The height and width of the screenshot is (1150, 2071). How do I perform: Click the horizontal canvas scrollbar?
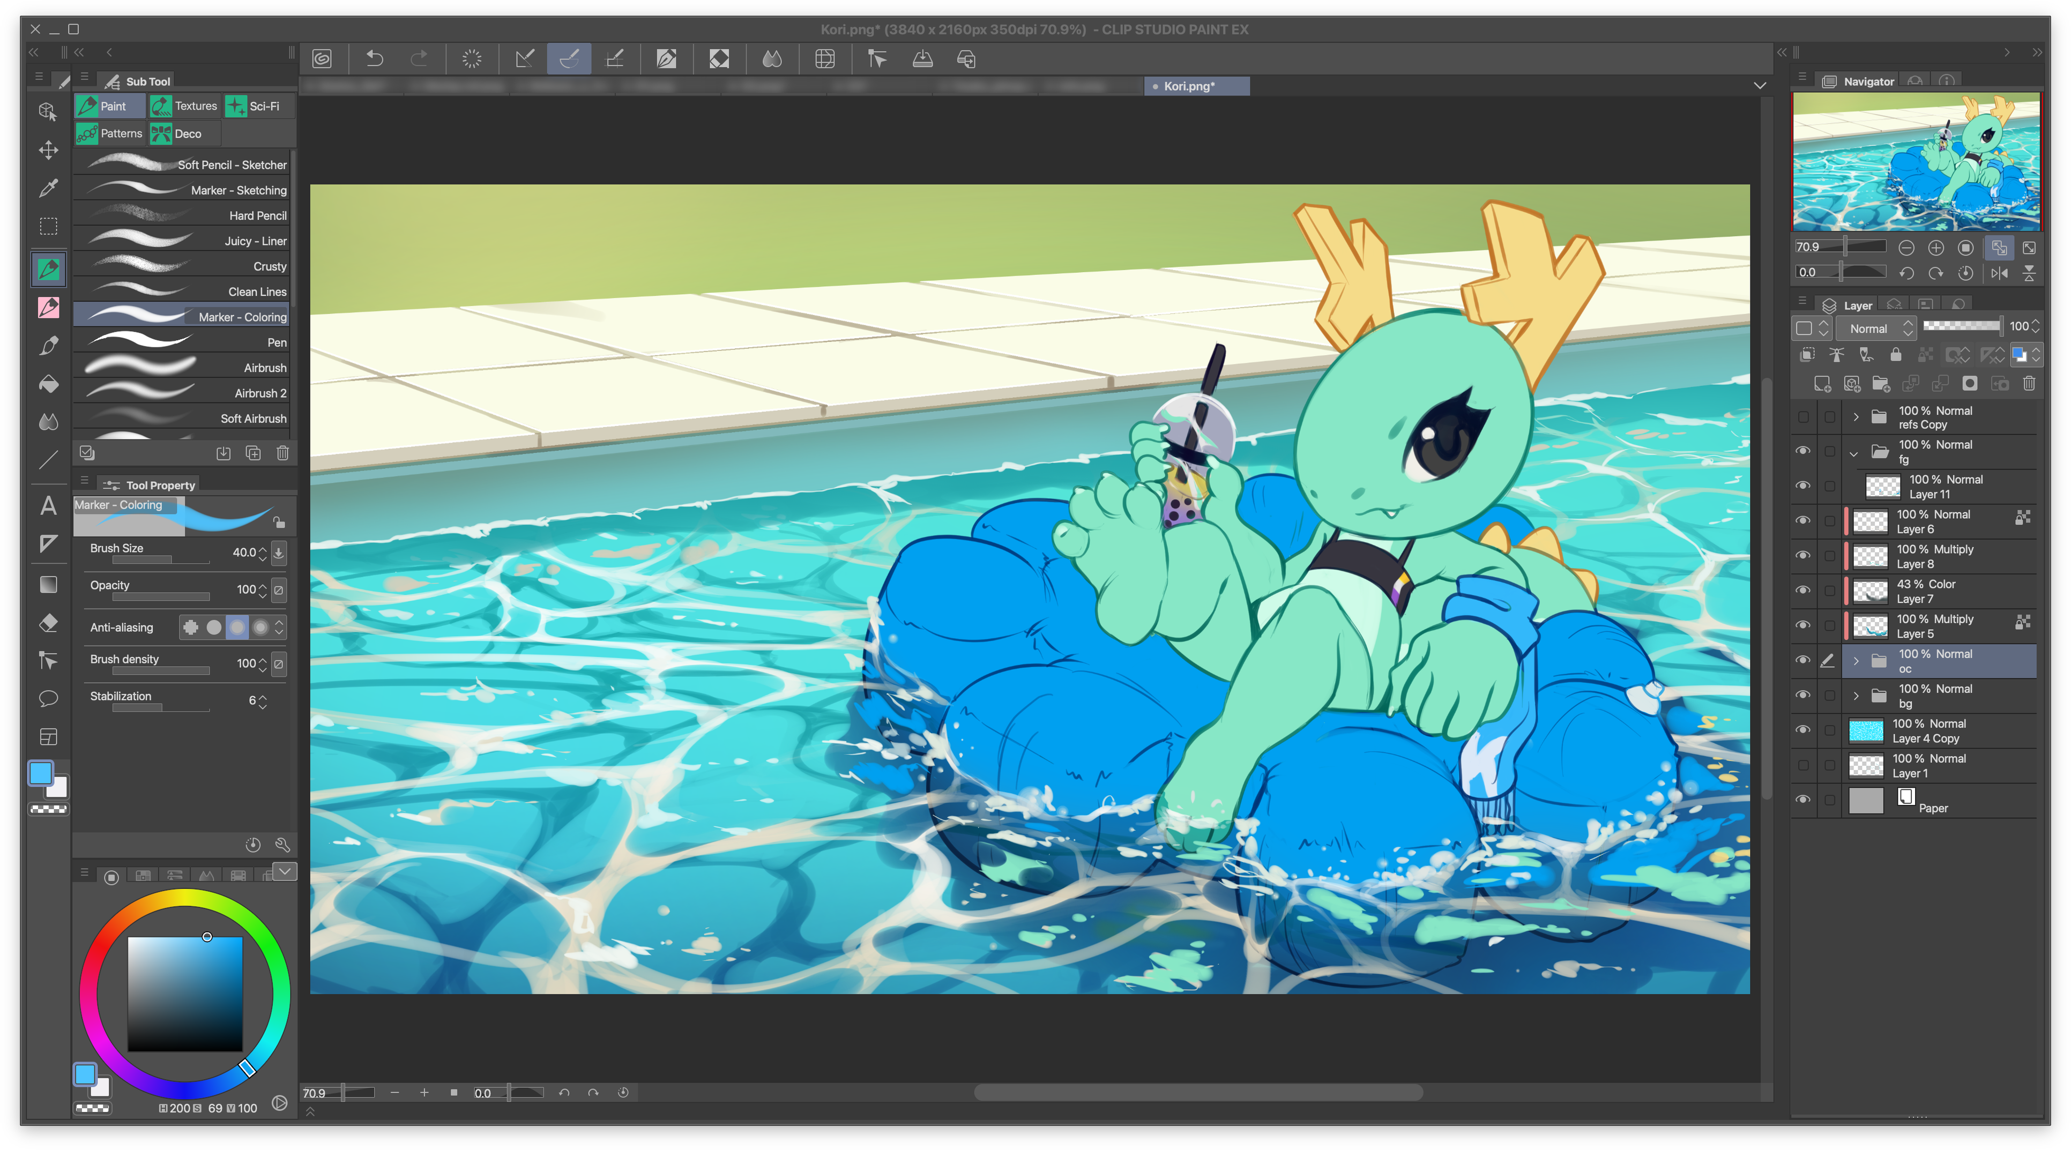coord(1198,1092)
